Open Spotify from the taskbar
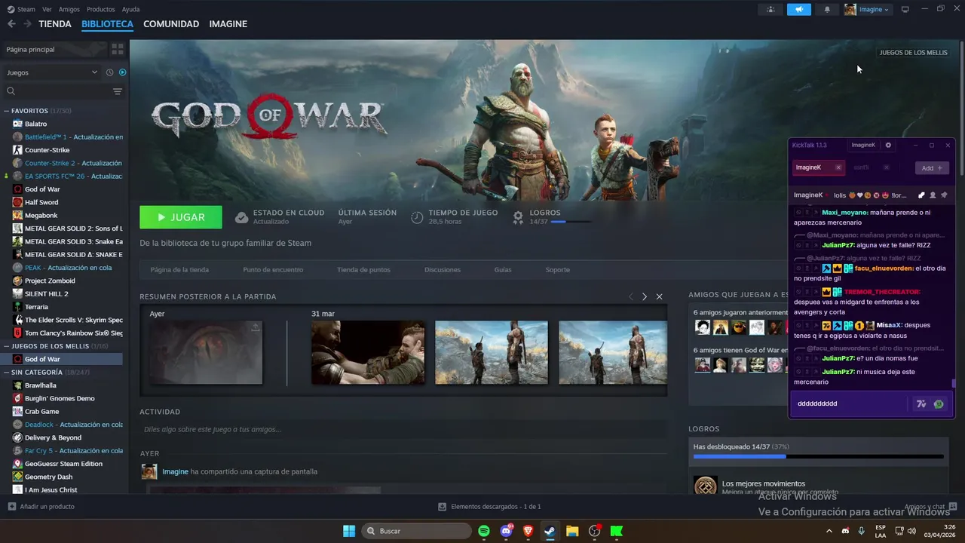The width and height of the screenshot is (965, 543). pos(484,531)
